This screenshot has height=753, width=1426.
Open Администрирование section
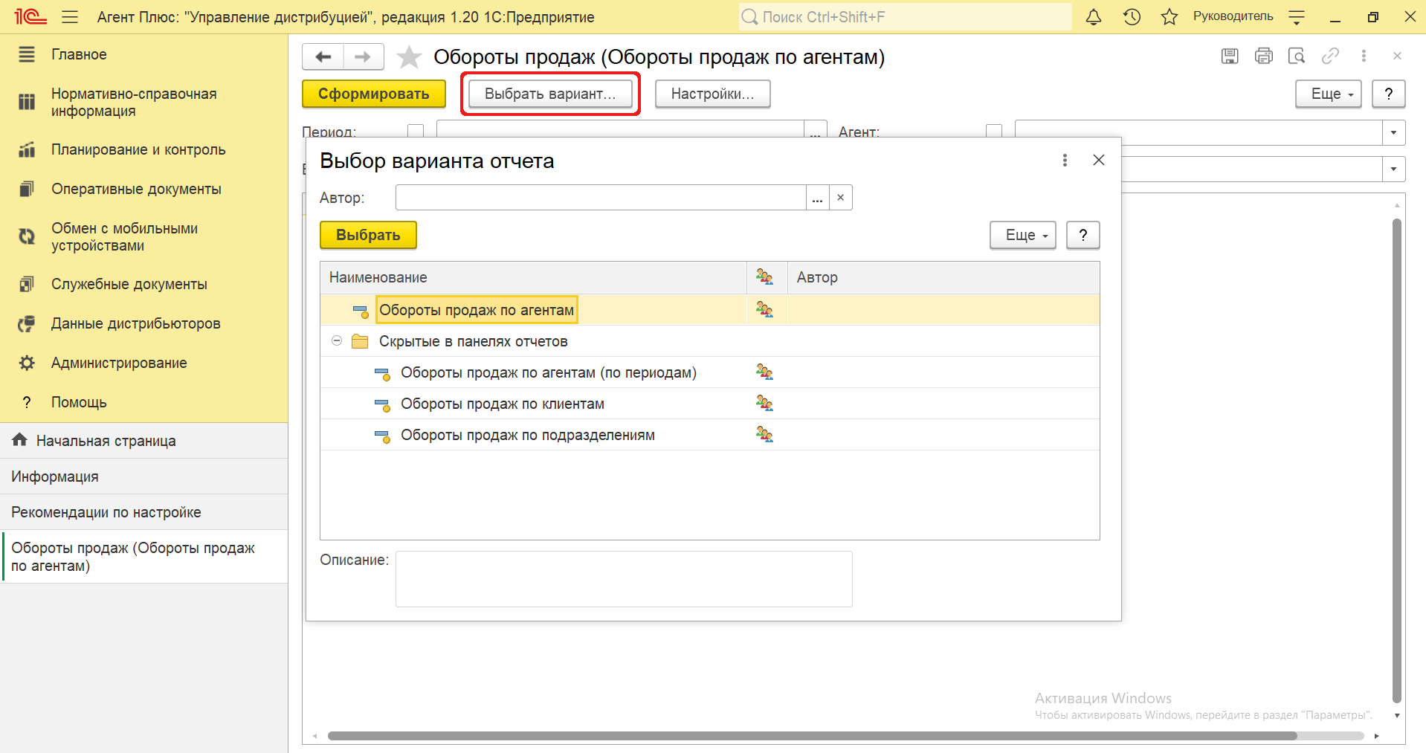(143, 363)
